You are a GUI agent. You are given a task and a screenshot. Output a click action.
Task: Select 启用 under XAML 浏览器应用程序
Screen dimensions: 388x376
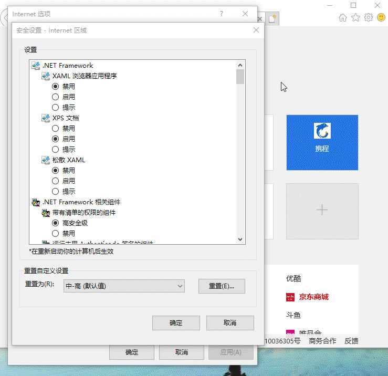[56, 97]
